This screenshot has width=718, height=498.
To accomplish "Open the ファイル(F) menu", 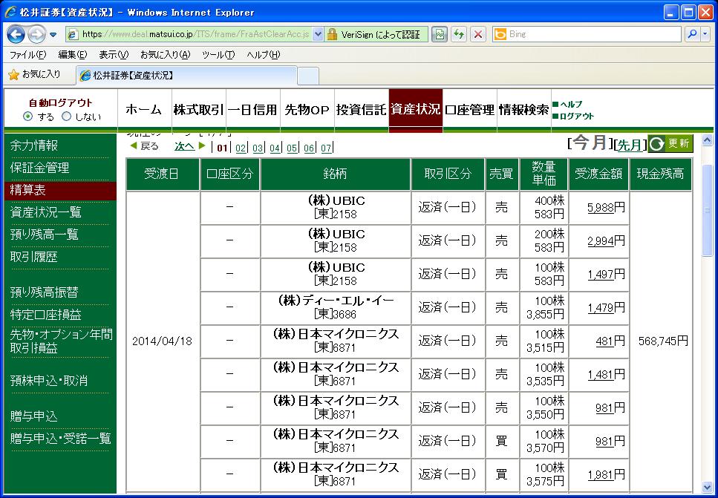I will [28, 55].
